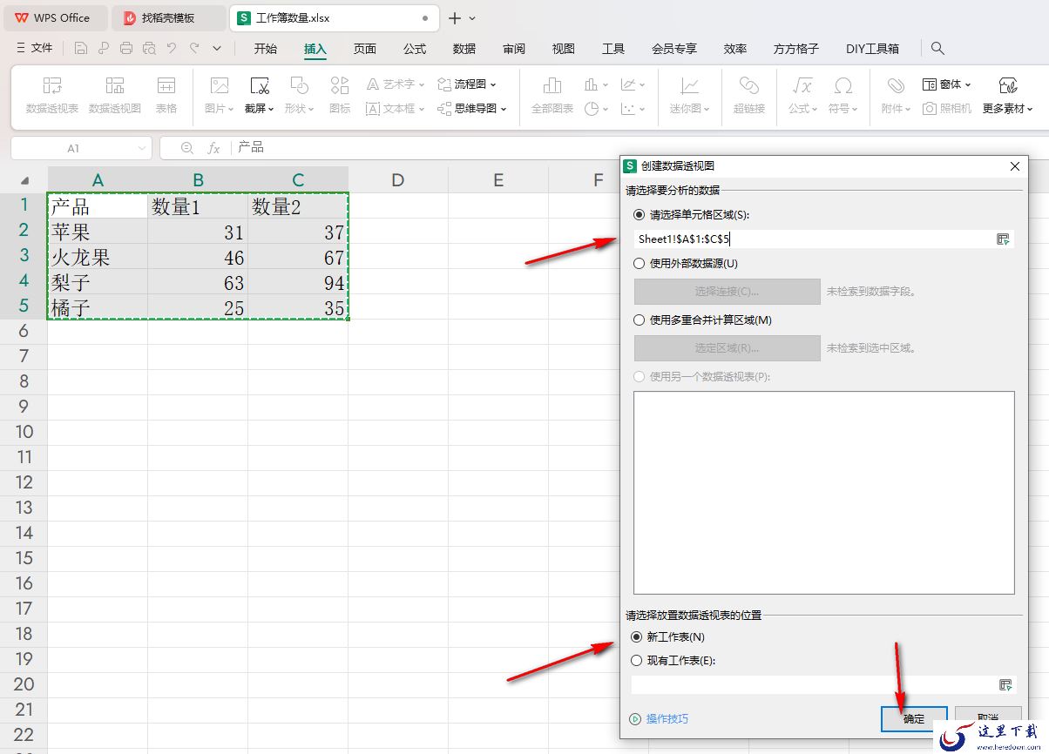
Task: Click the cell range input Sheet1!$A$1:$C$5
Action: tap(814, 239)
